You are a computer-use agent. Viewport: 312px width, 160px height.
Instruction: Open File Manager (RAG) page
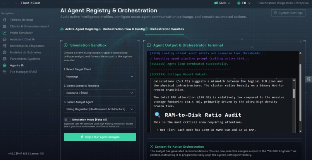(24, 72)
